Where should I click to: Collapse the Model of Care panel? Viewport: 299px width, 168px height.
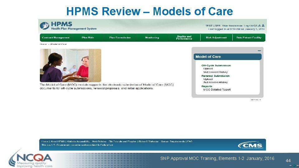[259, 51]
